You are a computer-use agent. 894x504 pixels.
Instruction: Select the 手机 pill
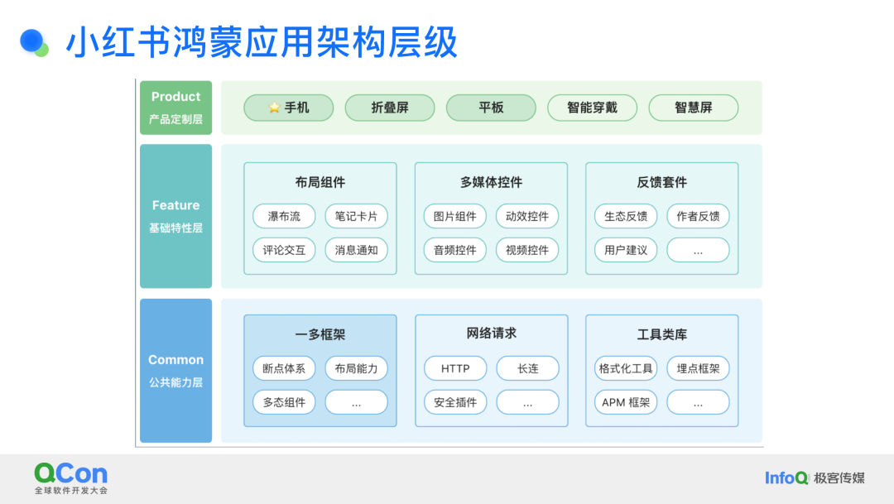[289, 108]
